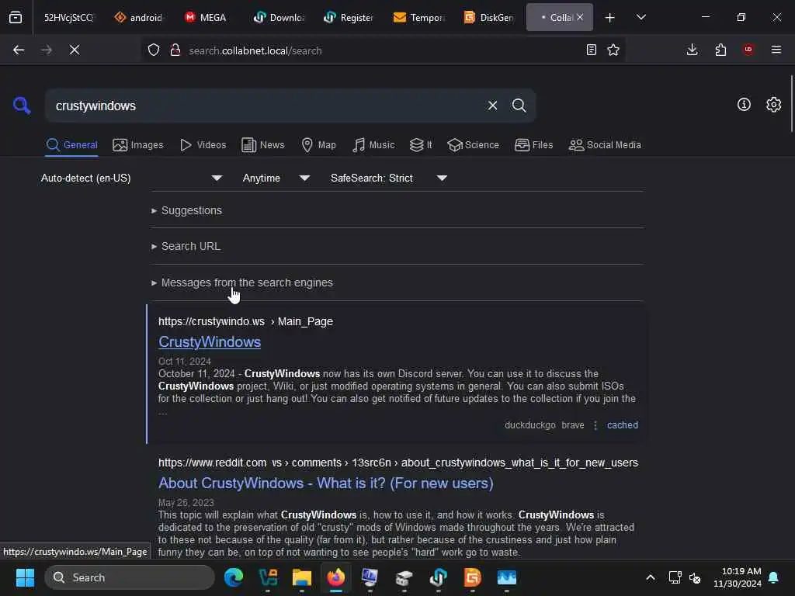Screen dimensions: 795x596
Task: Open the DiskGenius orange taskbar icon
Action: pos(472,577)
